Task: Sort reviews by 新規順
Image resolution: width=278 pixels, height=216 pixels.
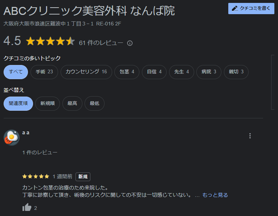Action: click(48, 103)
